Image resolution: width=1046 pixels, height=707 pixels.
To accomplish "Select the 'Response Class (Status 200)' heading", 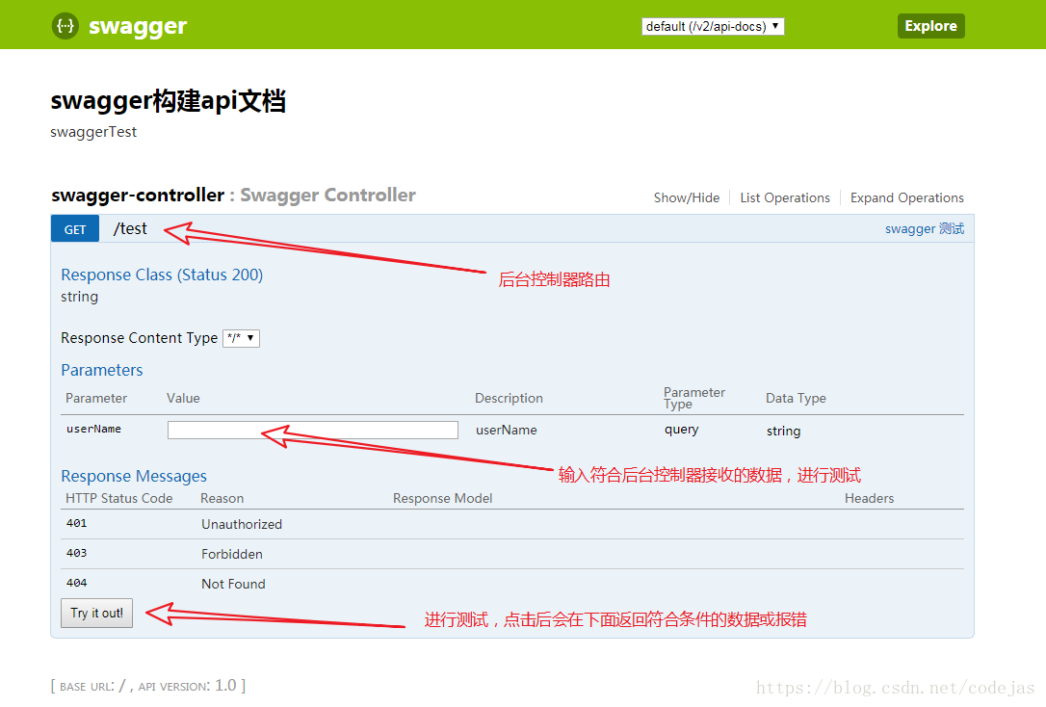I will point(162,275).
